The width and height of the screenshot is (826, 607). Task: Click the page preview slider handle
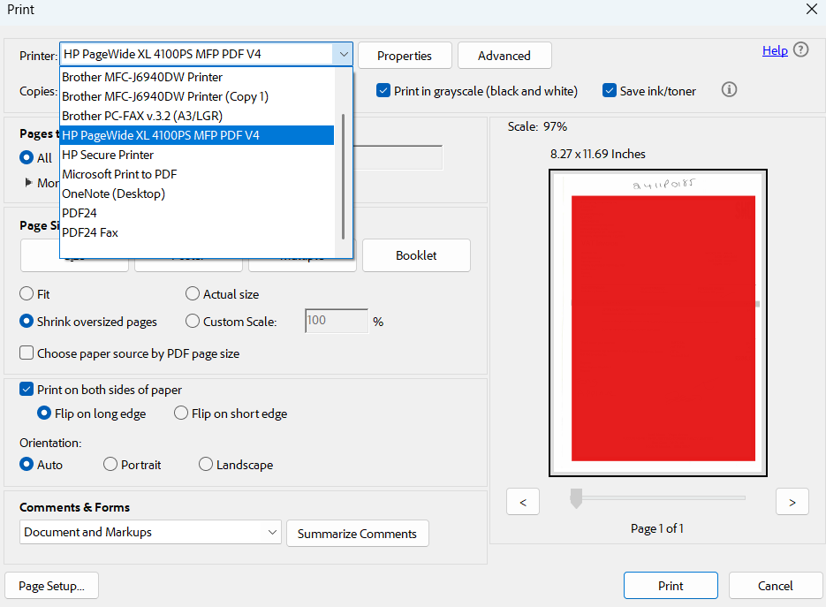click(x=576, y=498)
